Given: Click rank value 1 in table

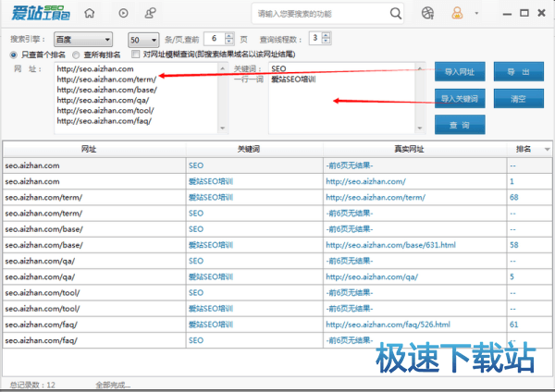Looking at the screenshot, I should (512, 181).
